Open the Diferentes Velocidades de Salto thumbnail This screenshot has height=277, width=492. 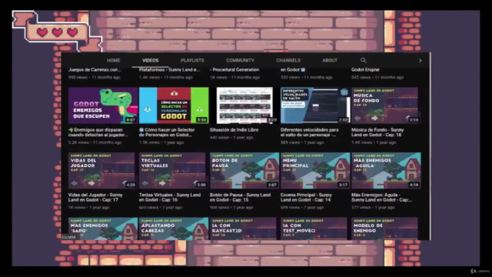(x=315, y=105)
